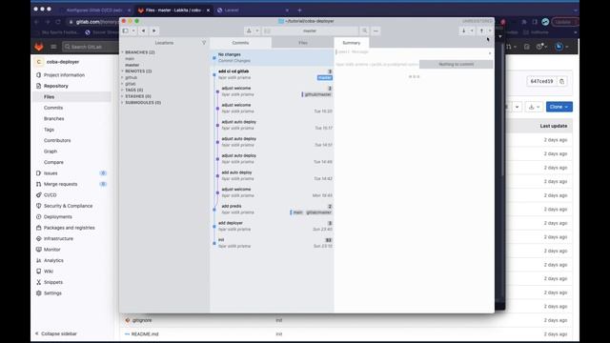
Task: Open the dropdown arrow beside the stash icon
Action: [x=257, y=30]
